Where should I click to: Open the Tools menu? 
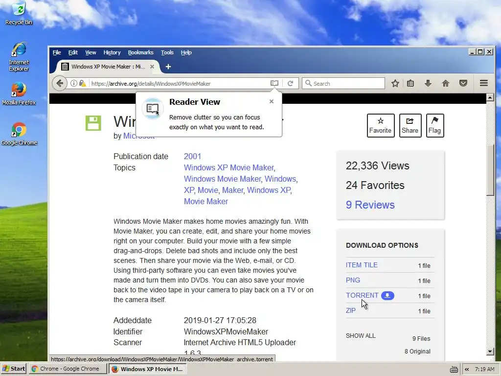point(167,52)
